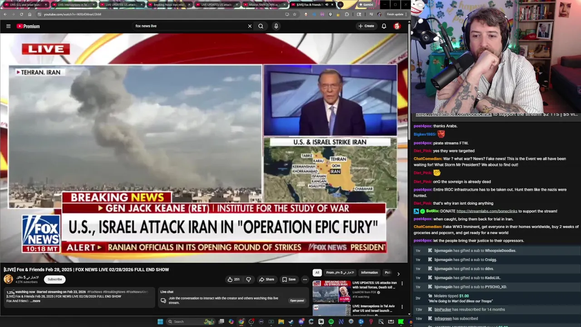
Task: Go to the browser home page
Action: coord(30,14)
